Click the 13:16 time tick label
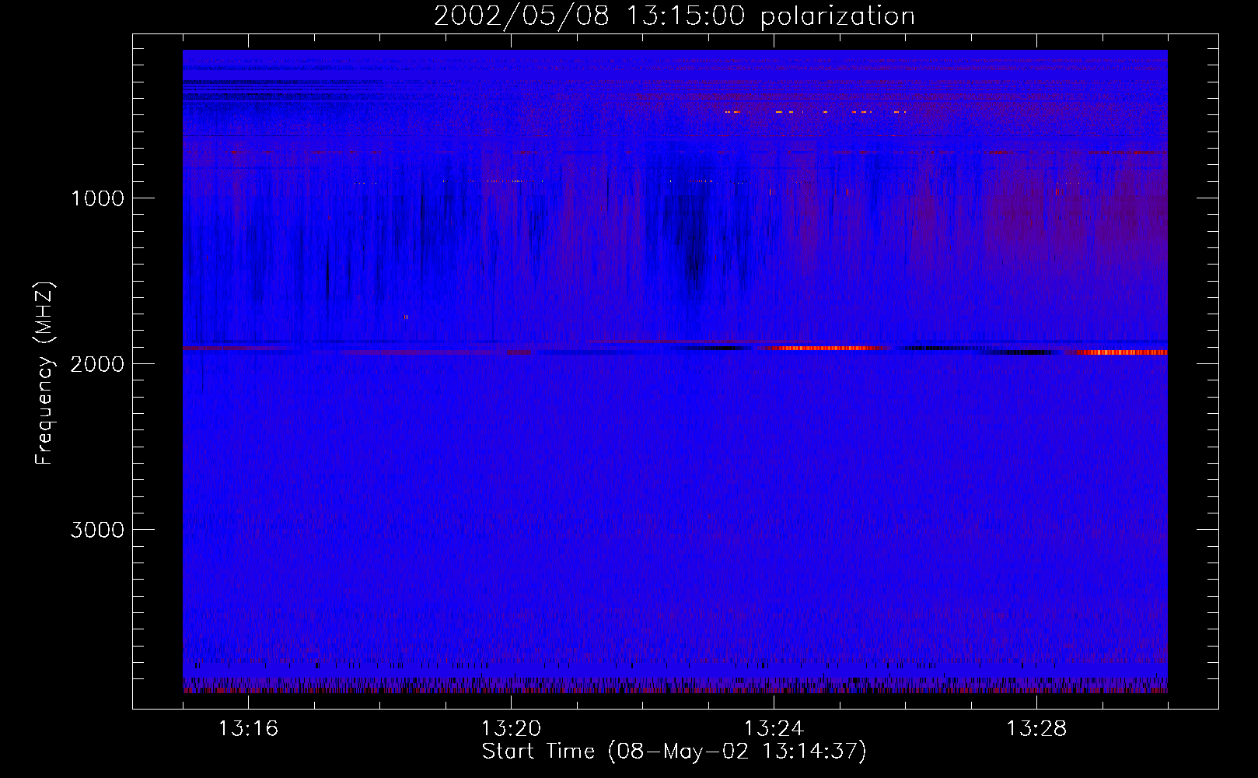This screenshot has width=1258, height=778. (248, 728)
